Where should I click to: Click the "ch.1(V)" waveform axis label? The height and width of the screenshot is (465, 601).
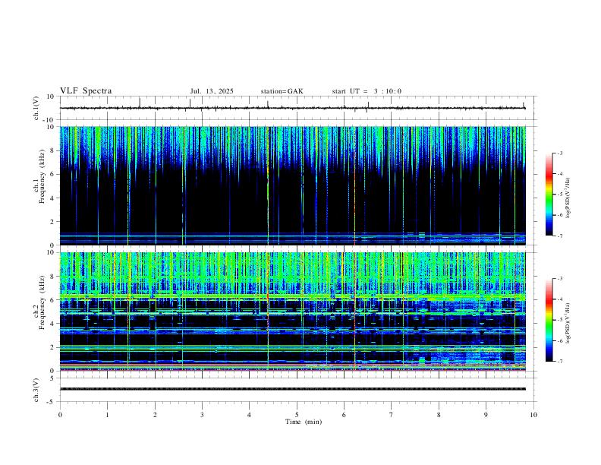(x=36, y=108)
